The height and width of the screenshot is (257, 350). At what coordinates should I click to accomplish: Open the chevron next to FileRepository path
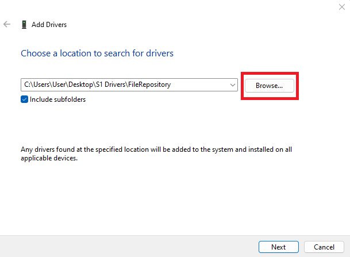(233, 85)
